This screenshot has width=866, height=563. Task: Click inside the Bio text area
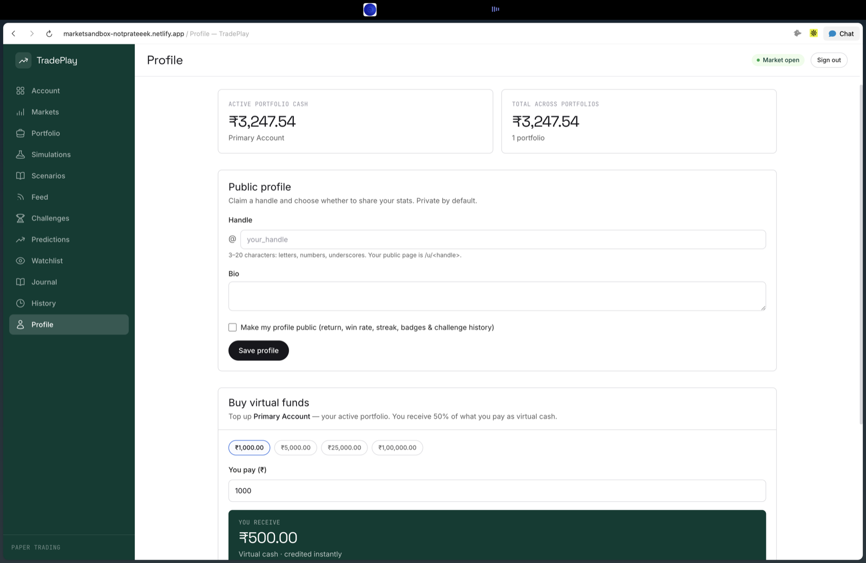(497, 296)
